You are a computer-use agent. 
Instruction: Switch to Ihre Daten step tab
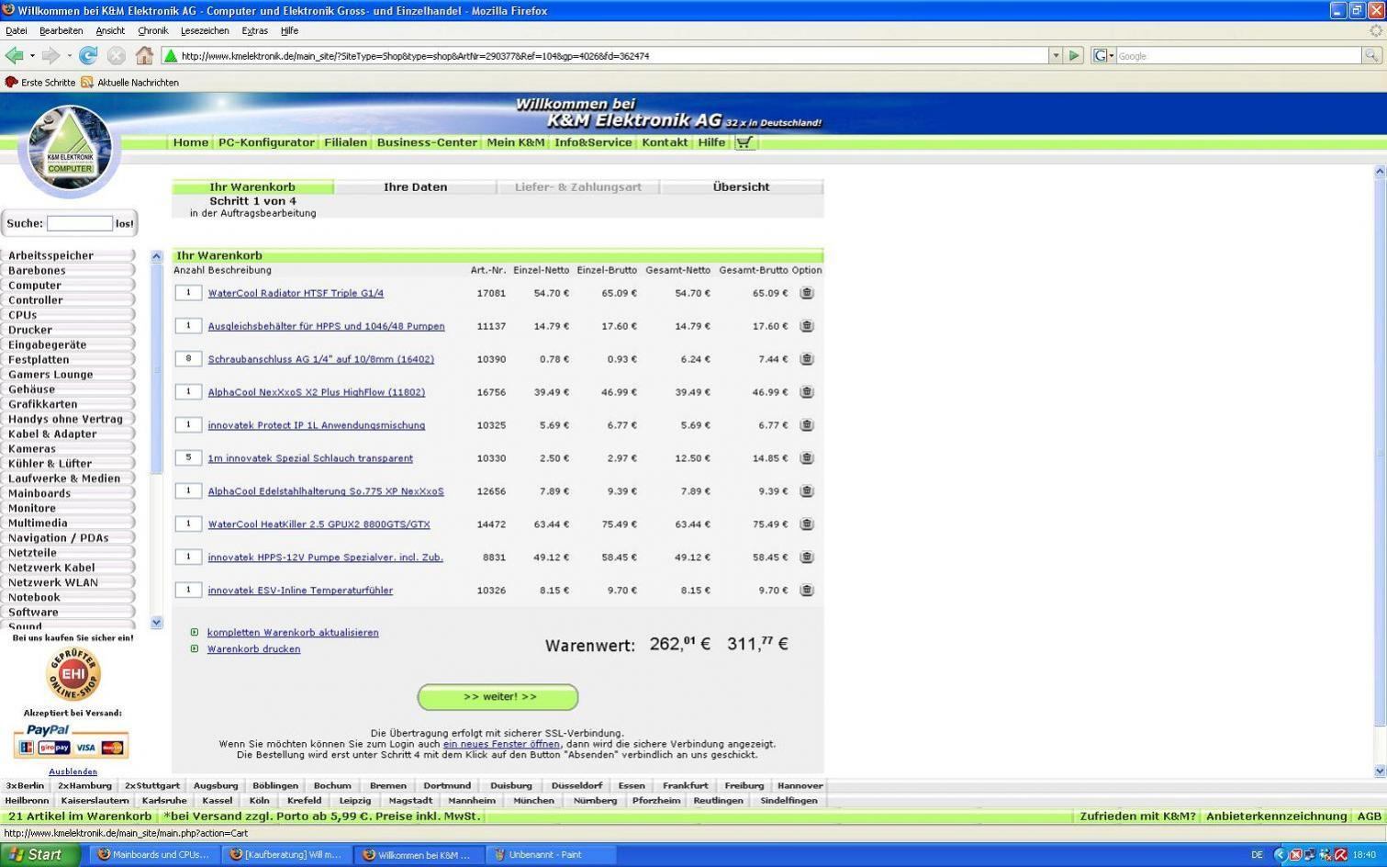pyautogui.click(x=415, y=186)
